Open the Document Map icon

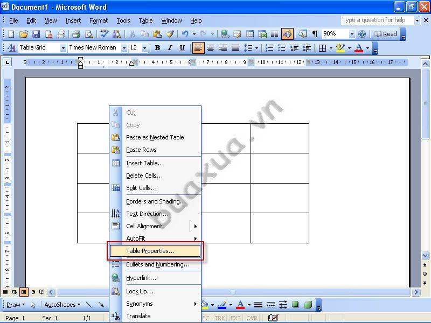tap(303, 34)
